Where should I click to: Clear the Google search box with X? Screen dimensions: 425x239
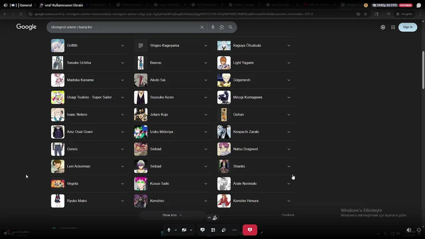point(202,27)
